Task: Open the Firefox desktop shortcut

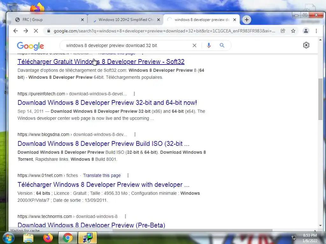Action: tap(37, 8)
